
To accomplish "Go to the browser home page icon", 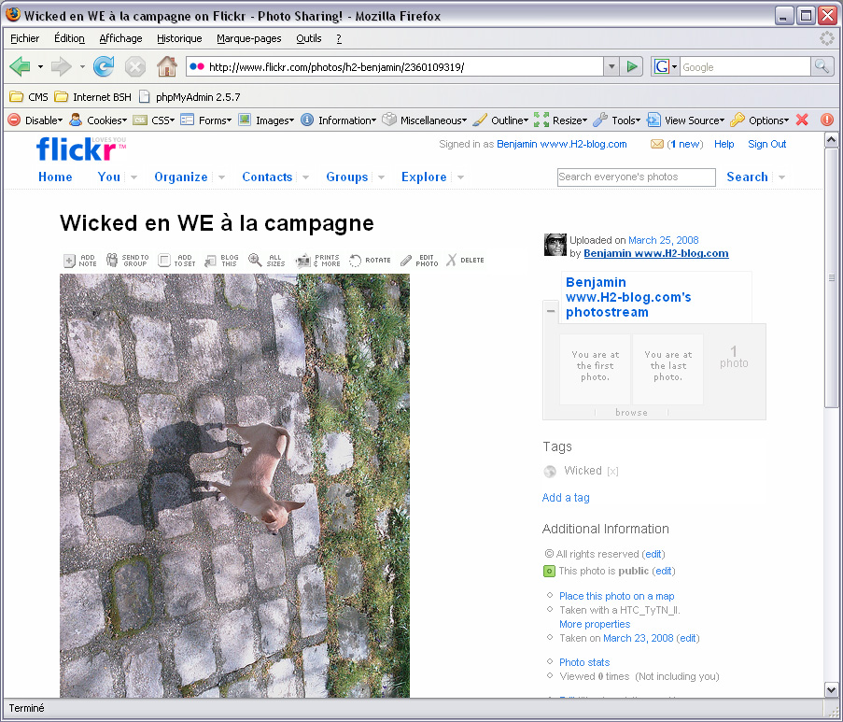I will [x=166, y=66].
